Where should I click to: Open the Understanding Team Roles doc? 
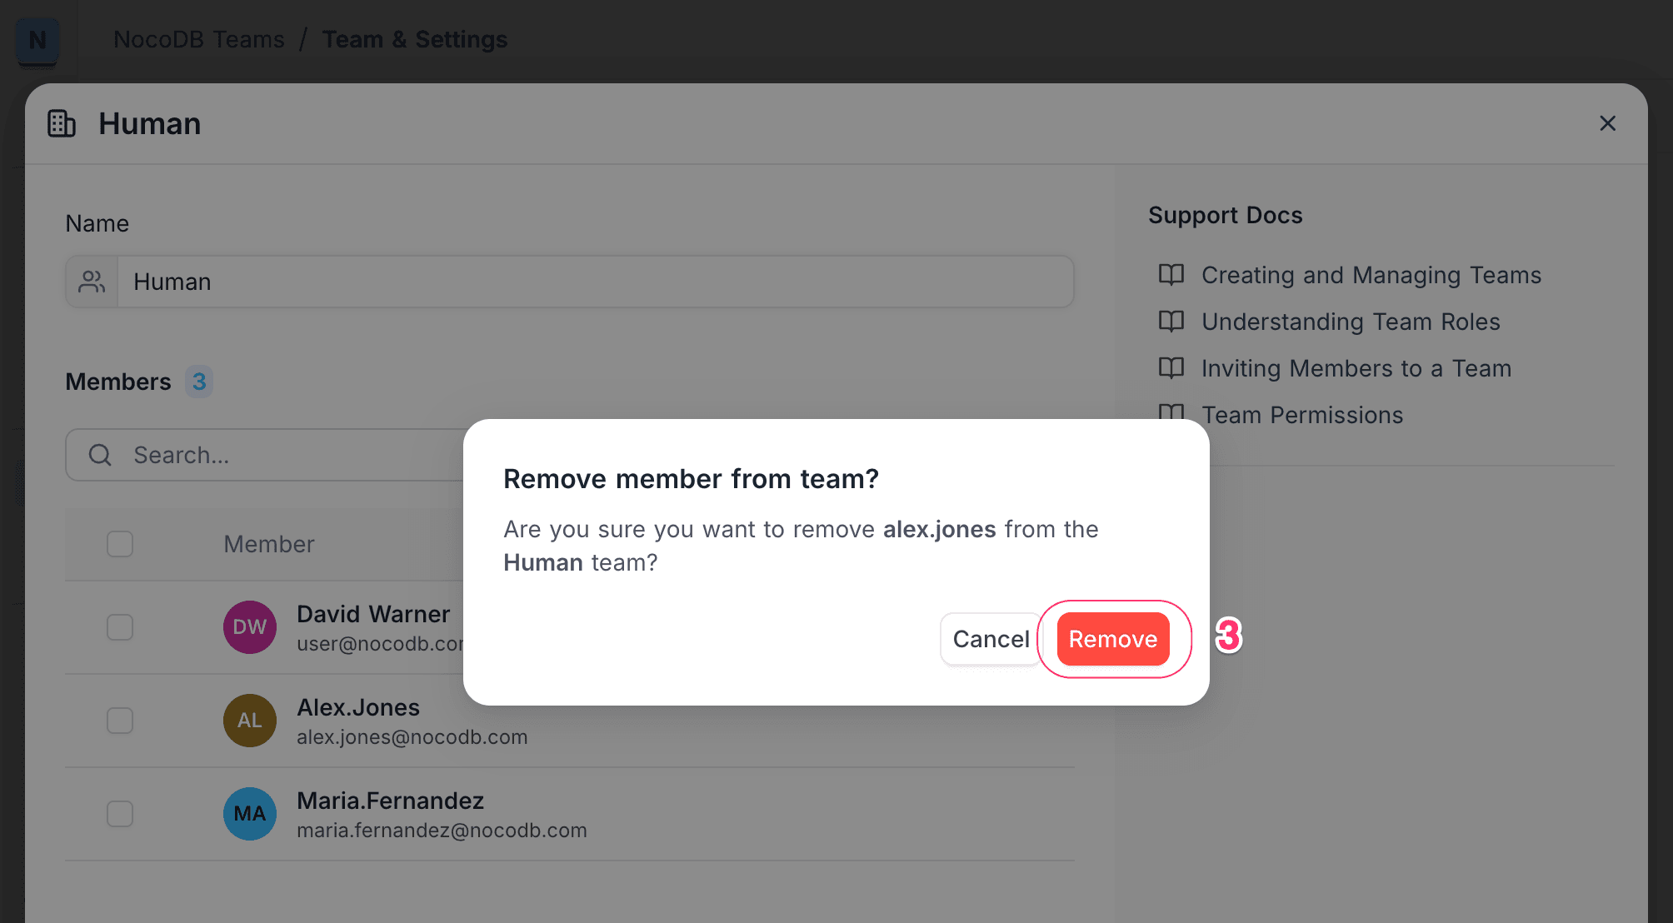1350,322
